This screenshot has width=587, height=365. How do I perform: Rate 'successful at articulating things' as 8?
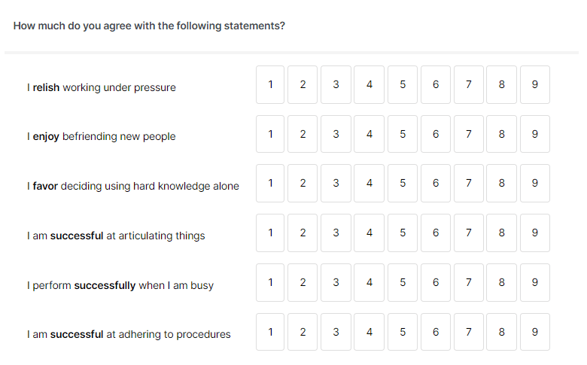point(502,233)
